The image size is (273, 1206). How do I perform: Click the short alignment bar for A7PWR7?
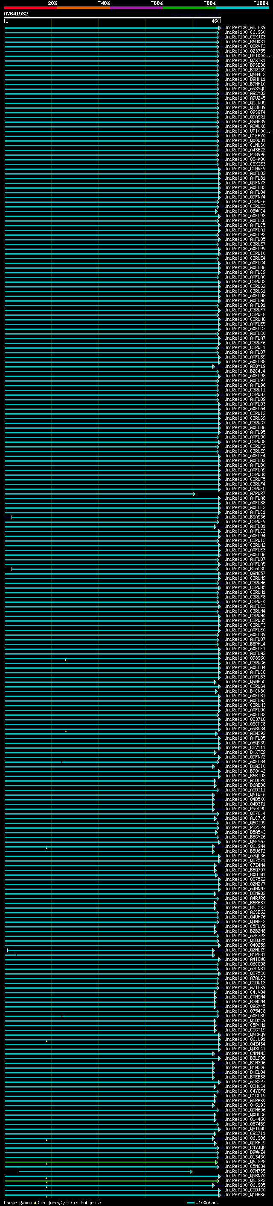coord(99,493)
